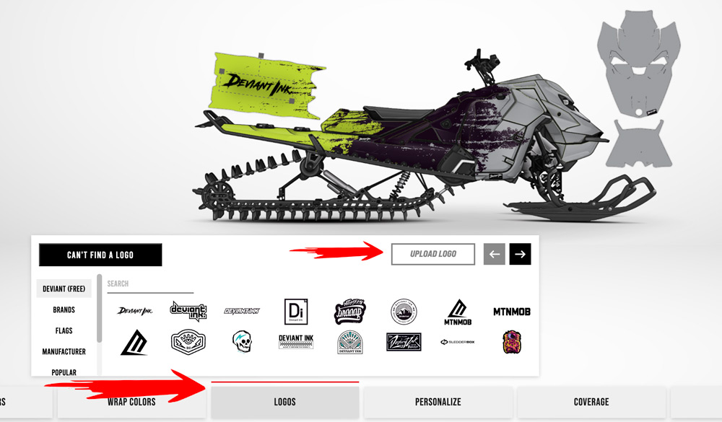Select the Brands logo category
This screenshot has width=722, height=422.
click(64, 309)
